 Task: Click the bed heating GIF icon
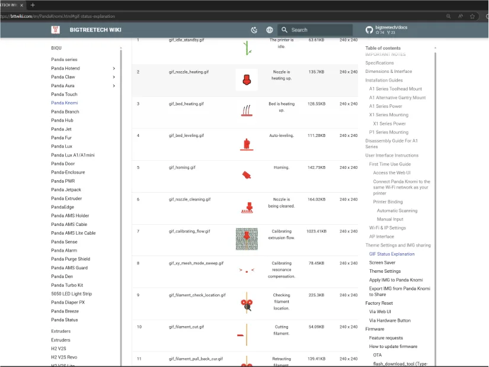[x=247, y=111]
